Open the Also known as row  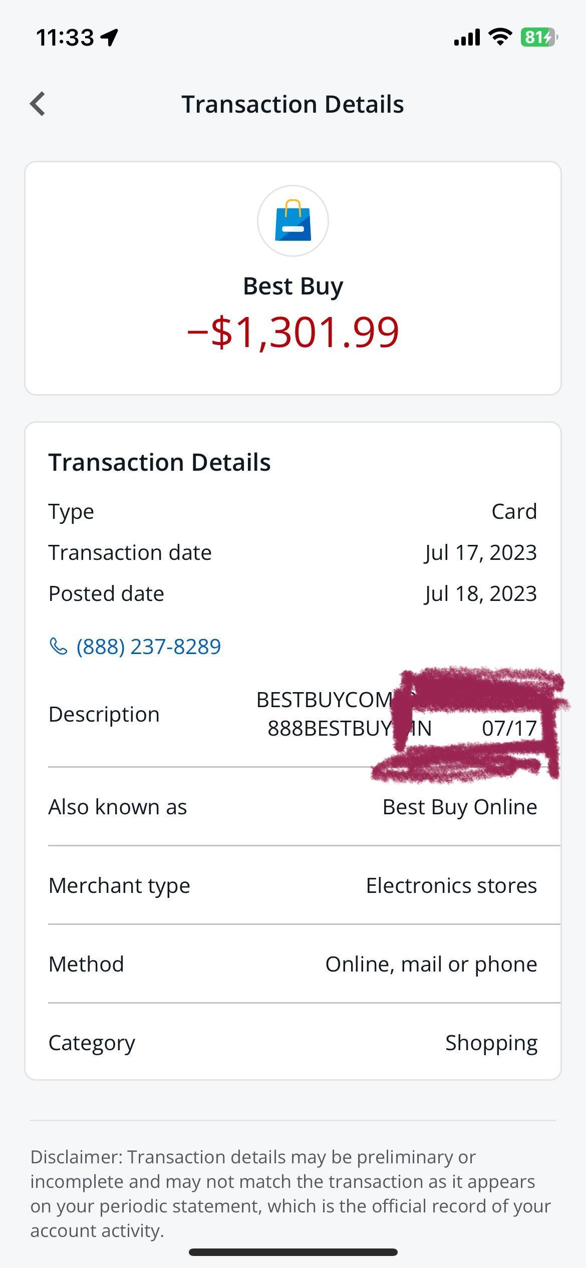(293, 807)
